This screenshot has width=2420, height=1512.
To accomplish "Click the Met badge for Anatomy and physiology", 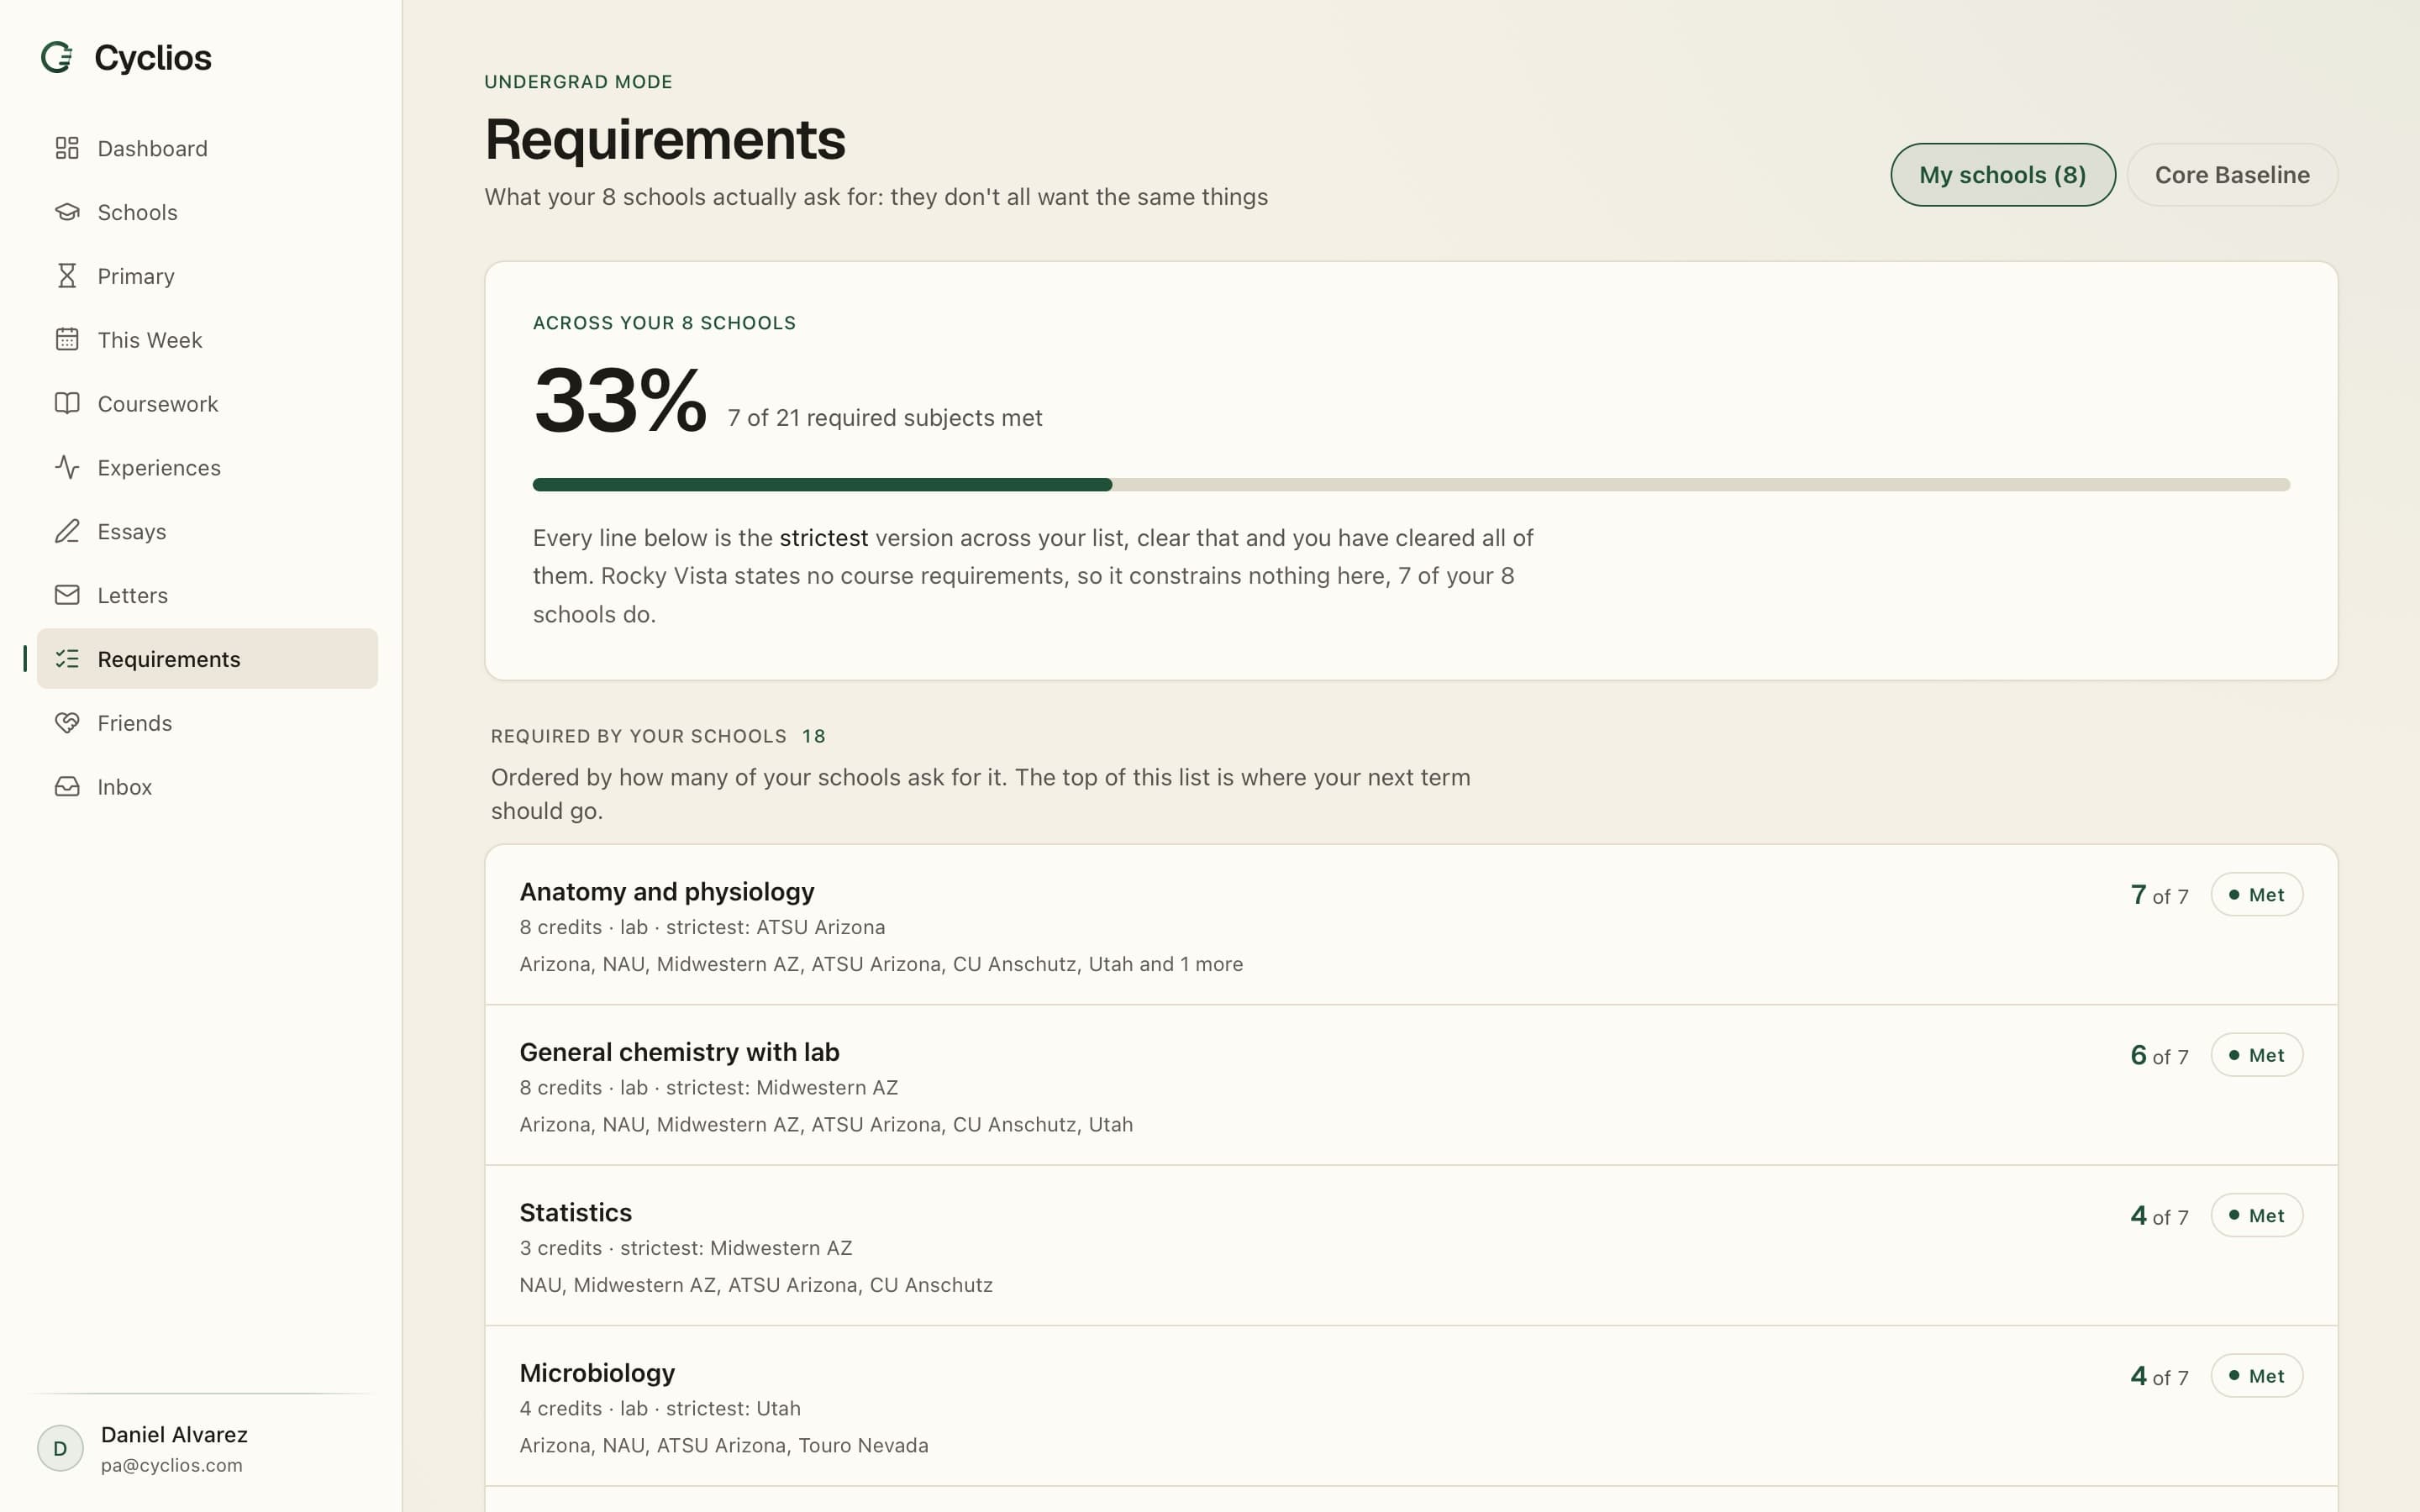I will [2257, 895].
